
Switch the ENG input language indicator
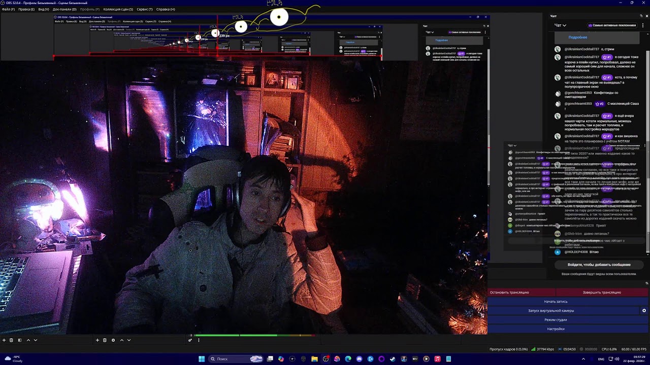601,359
